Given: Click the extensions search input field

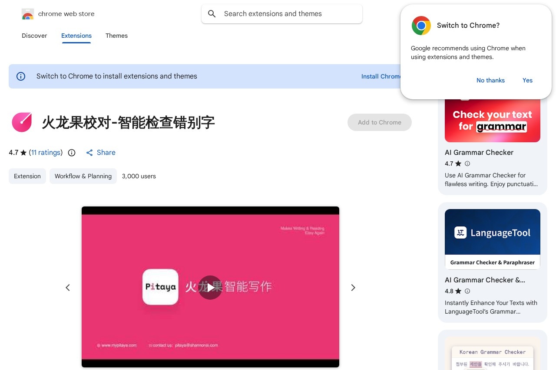Looking at the screenshot, I should point(282,14).
